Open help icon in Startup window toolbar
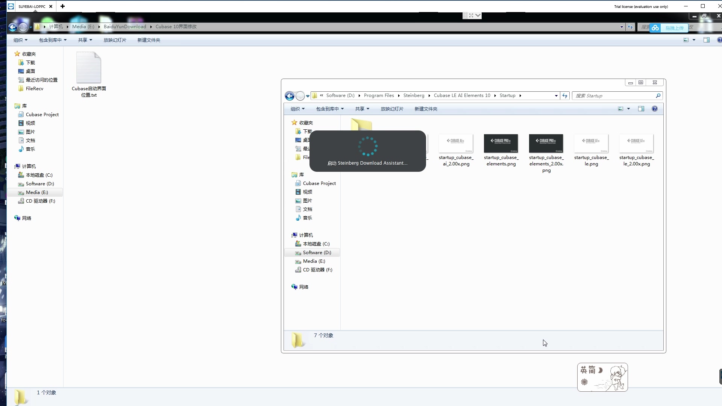The height and width of the screenshot is (406, 722). pos(655,109)
